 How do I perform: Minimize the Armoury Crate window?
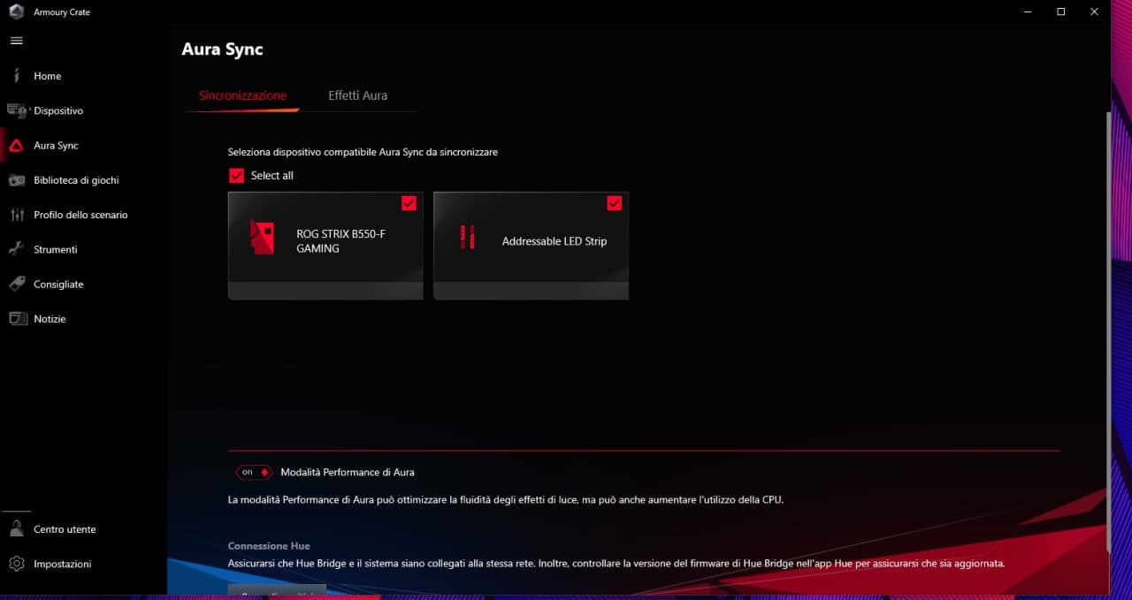click(x=1028, y=11)
